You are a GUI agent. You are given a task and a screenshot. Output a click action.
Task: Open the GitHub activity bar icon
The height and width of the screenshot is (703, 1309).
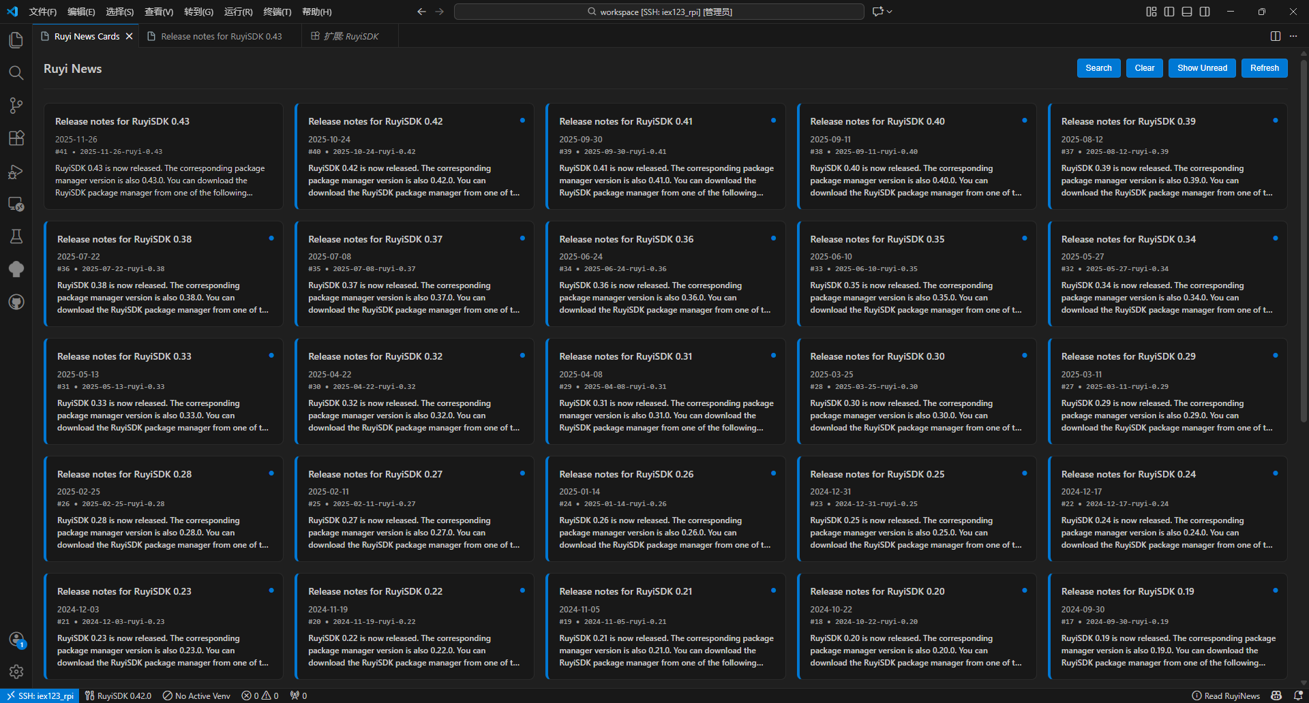tap(16, 302)
